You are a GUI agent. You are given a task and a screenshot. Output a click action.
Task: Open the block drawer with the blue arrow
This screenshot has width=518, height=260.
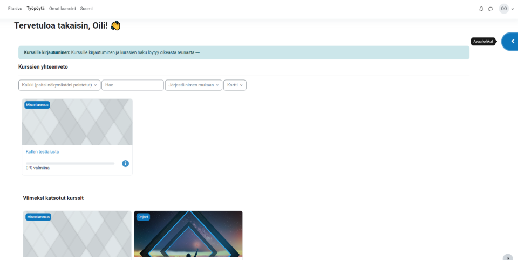coord(510,41)
